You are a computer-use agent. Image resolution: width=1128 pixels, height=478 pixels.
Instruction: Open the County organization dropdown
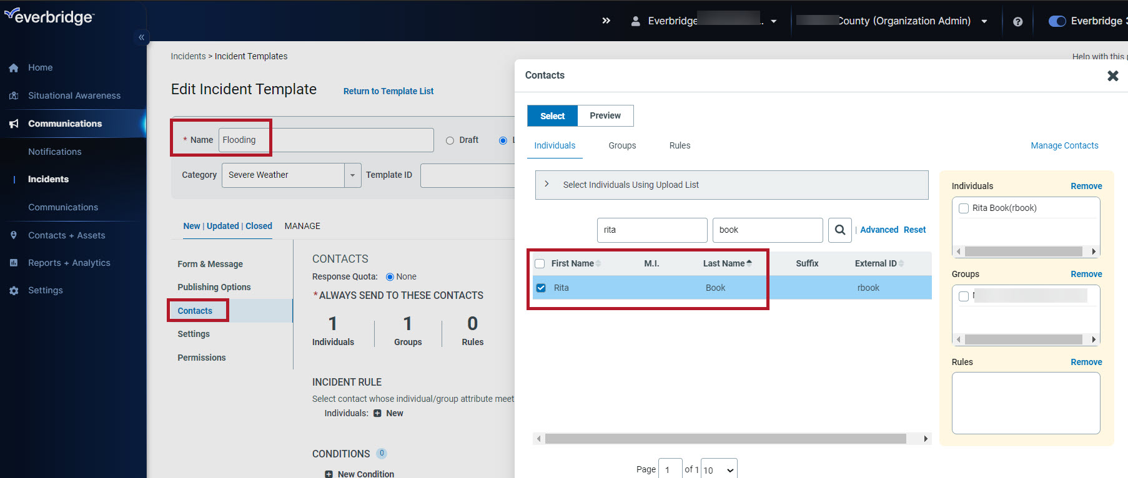pyautogui.click(x=984, y=21)
